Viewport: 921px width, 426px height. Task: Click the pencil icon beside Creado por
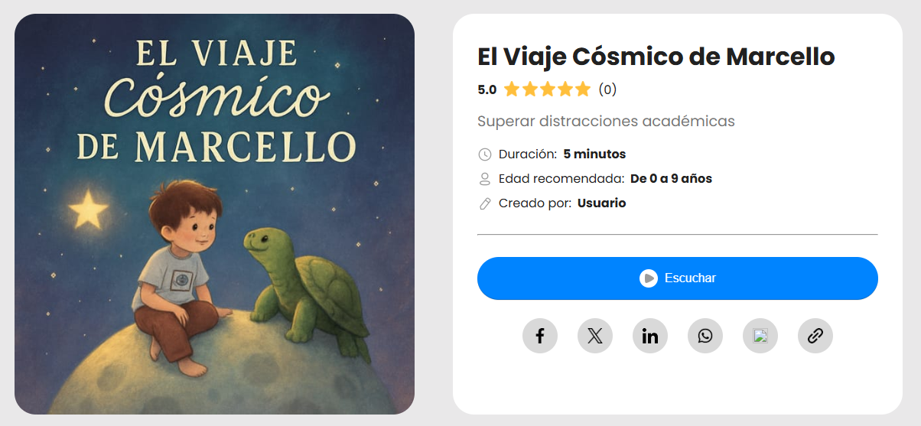pyautogui.click(x=485, y=203)
